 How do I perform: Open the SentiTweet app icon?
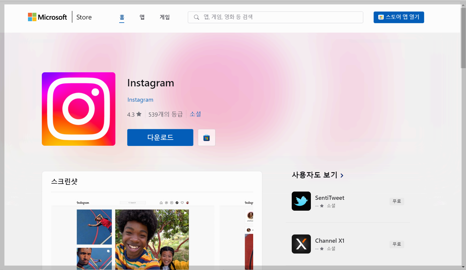(x=301, y=201)
